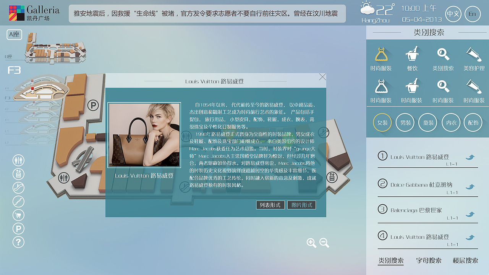Click the parking P marker on the map
The height and width of the screenshot is (275, 489).
pos(93,105)
